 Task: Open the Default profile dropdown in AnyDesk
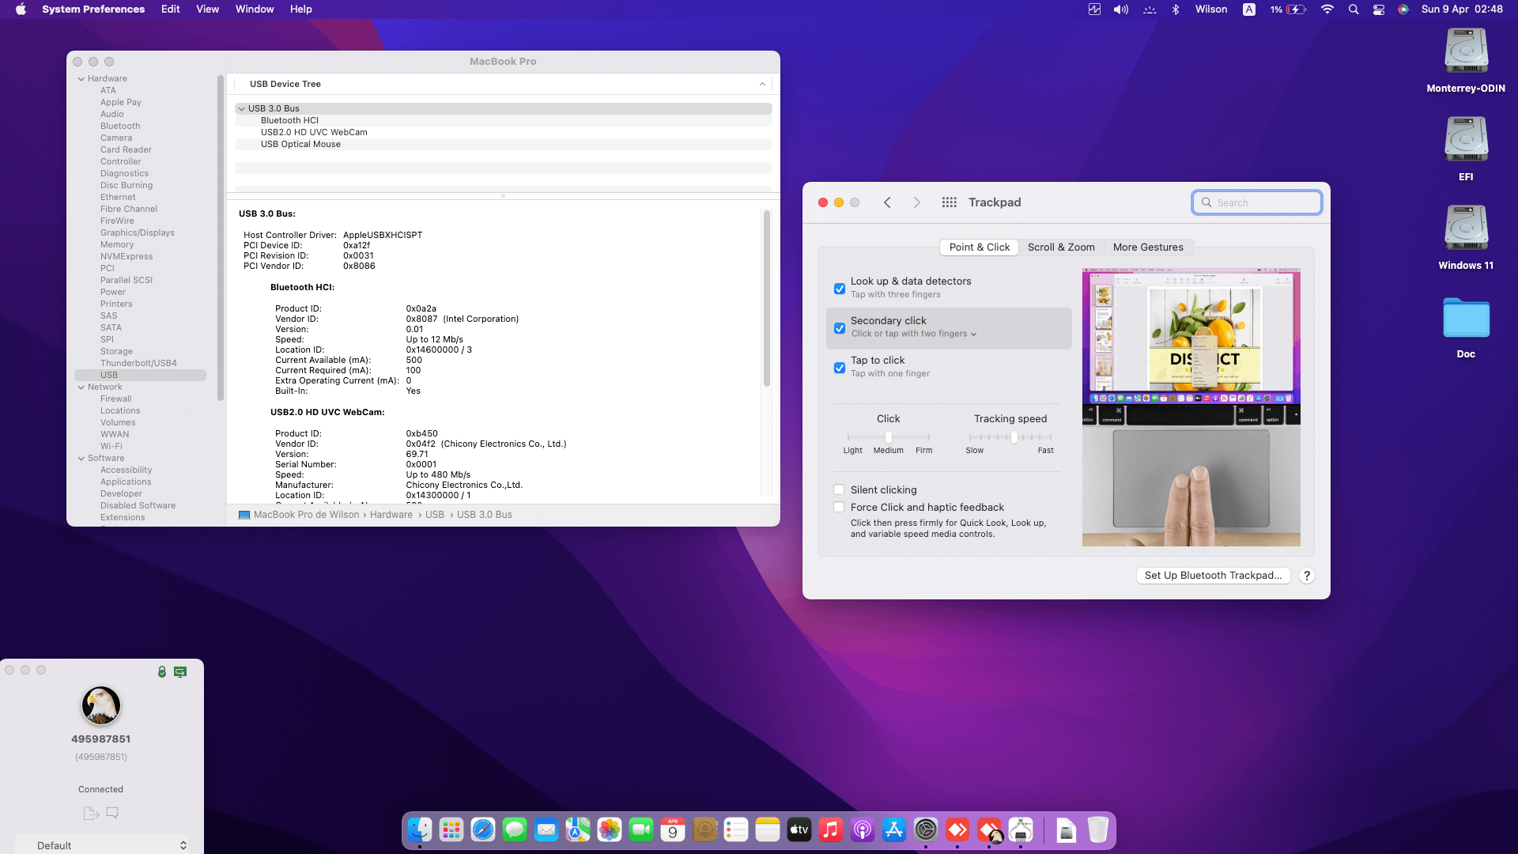click(x=103, y=845)
